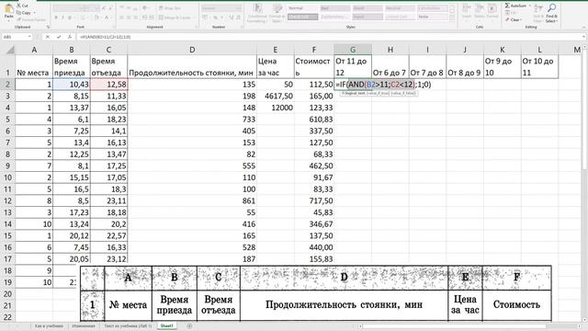Select column G header
The height and width of the screenshot is (331, 588).
[x=353, y=50]
